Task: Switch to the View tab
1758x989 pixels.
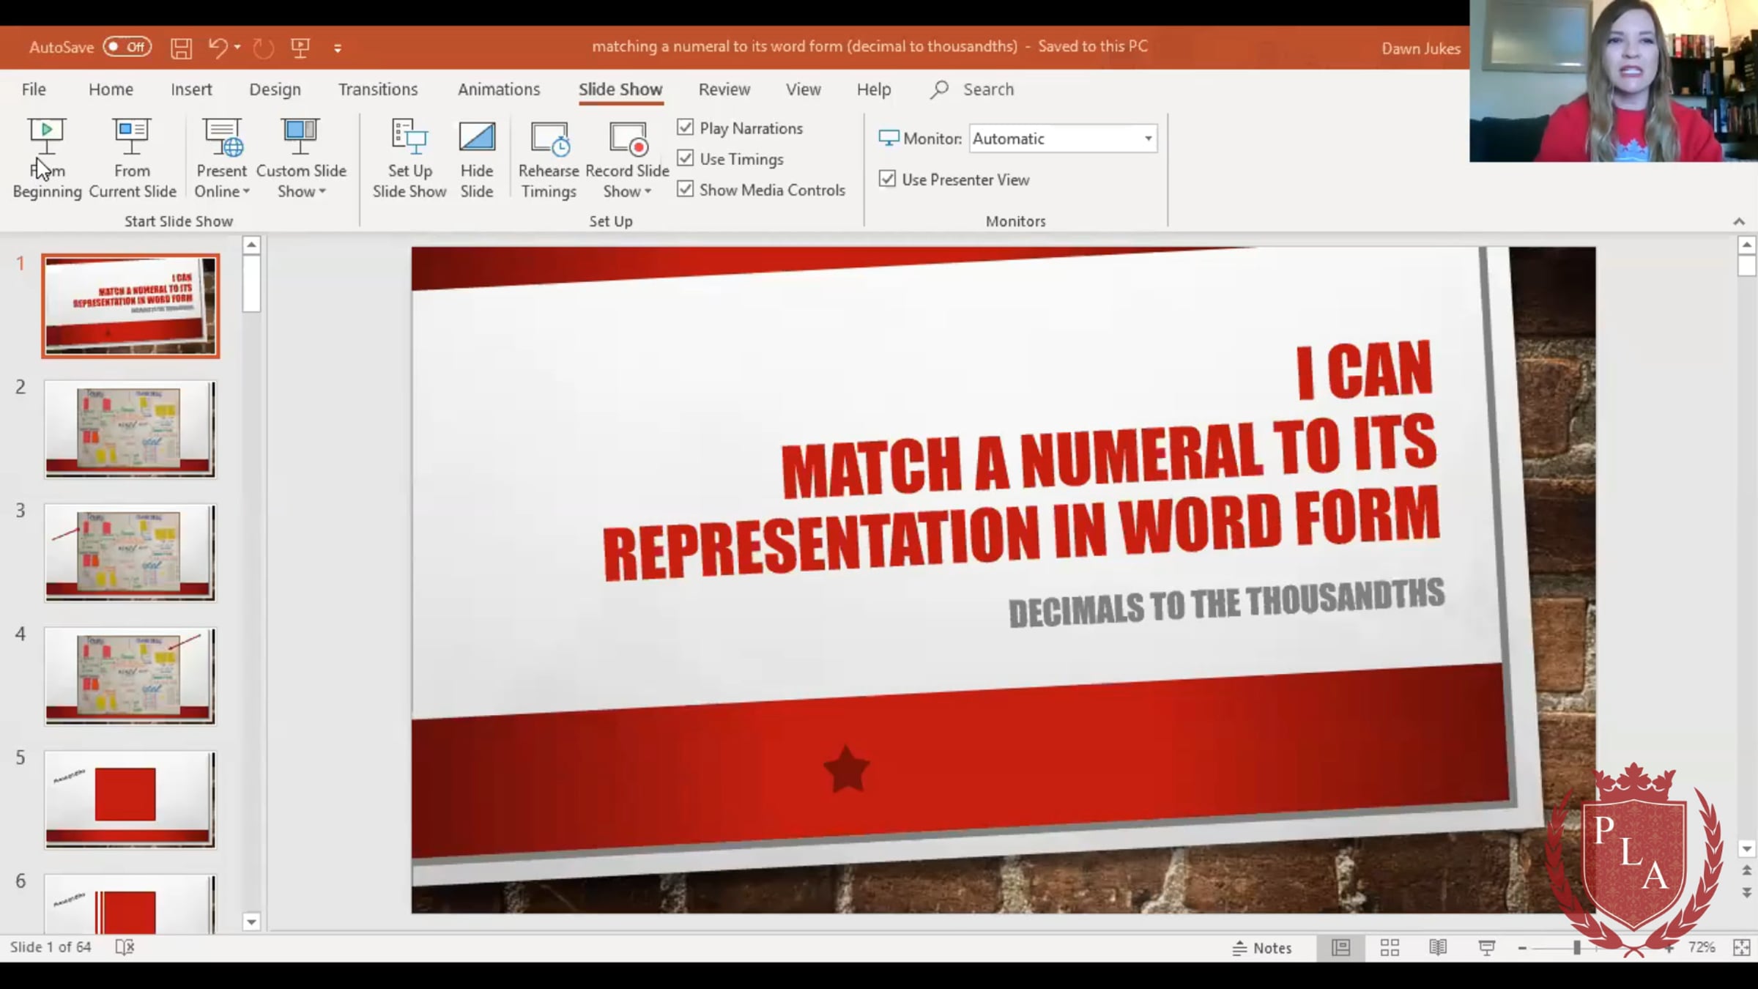Action: point(803,89)
